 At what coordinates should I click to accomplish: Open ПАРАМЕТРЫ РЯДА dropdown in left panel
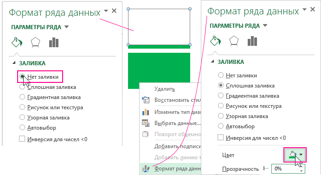point(66,27)
